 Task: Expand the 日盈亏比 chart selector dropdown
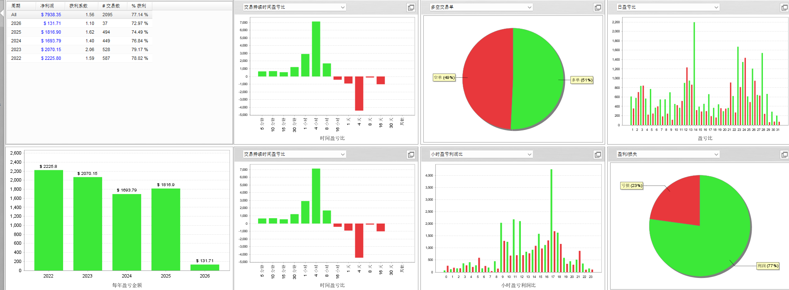[x=716, y=7]
